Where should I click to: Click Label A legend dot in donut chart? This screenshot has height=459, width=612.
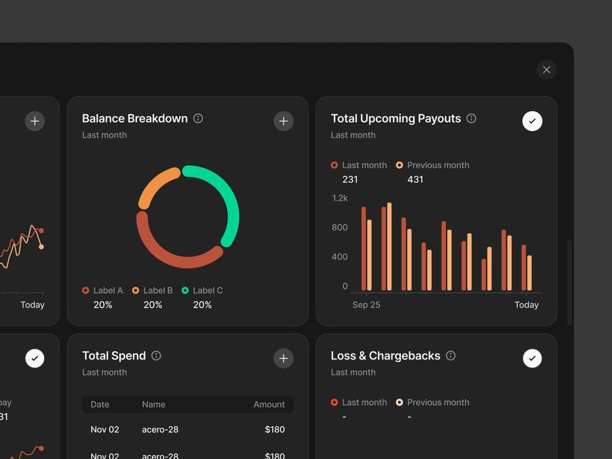tap(86, 290)
